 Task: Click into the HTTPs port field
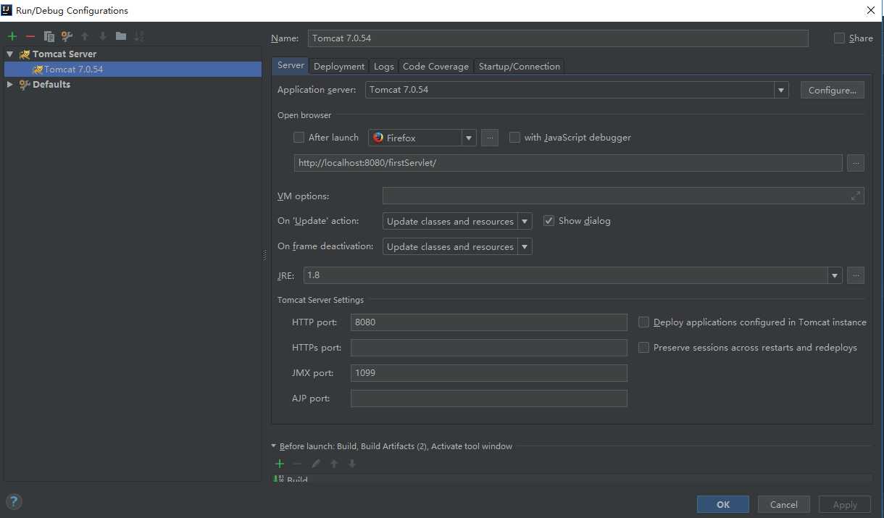tap(489, 348)
